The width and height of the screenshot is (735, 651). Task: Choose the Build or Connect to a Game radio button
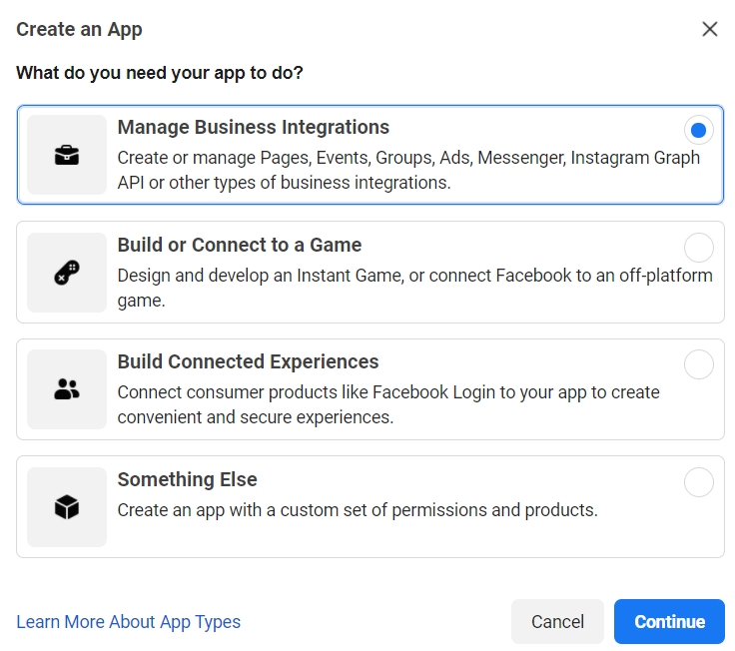pyautogui.click(x=698, y=248)
